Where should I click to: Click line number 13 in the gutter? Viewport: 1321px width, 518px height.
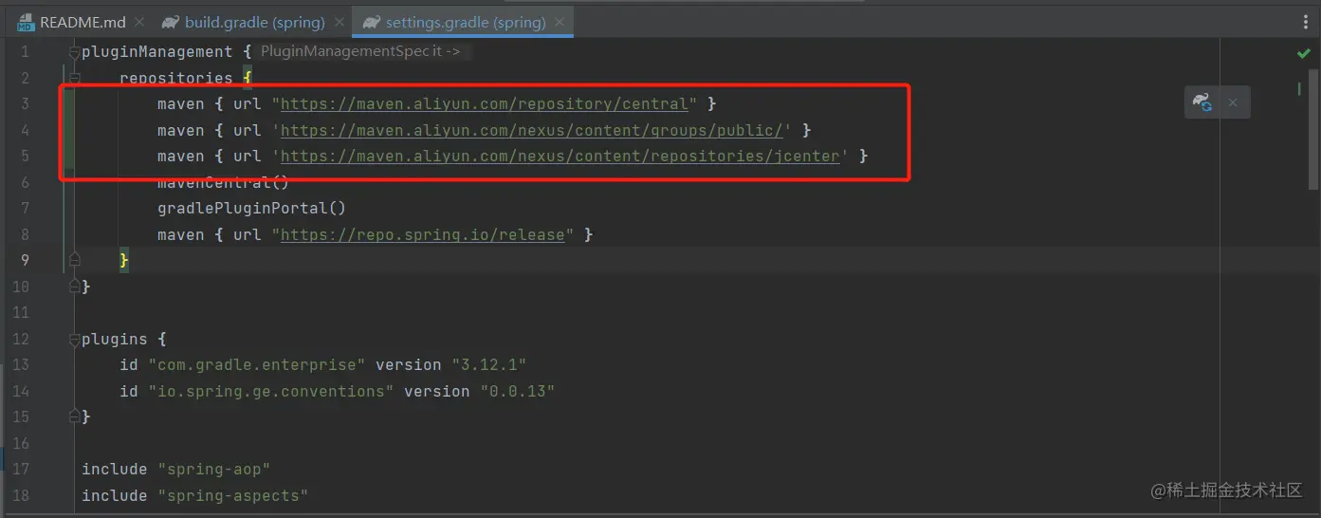20,365
